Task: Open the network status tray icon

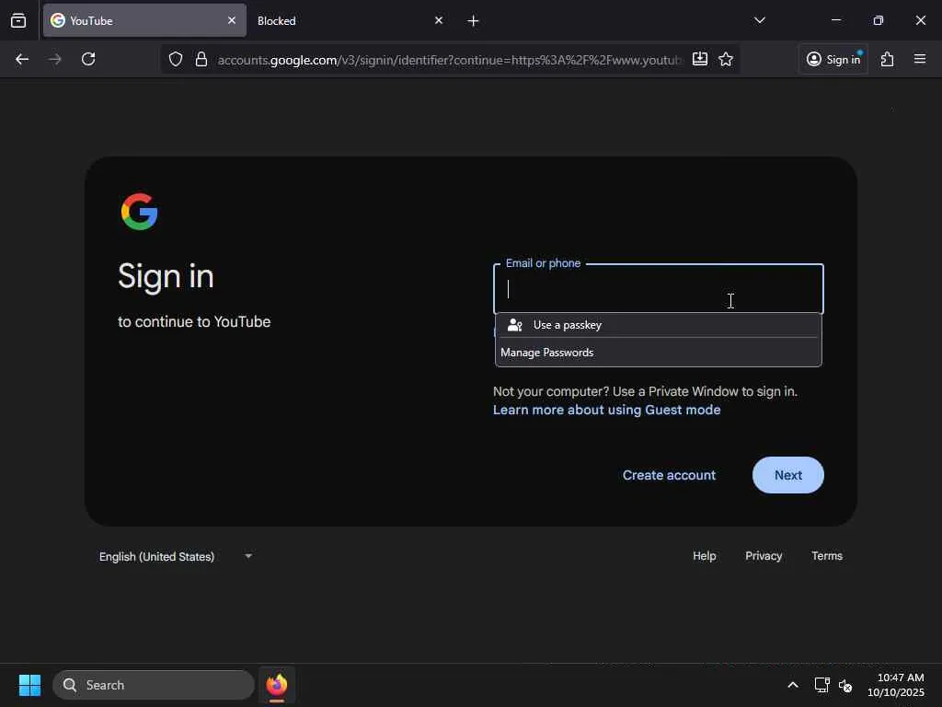Action: click(x=821, y=685)
